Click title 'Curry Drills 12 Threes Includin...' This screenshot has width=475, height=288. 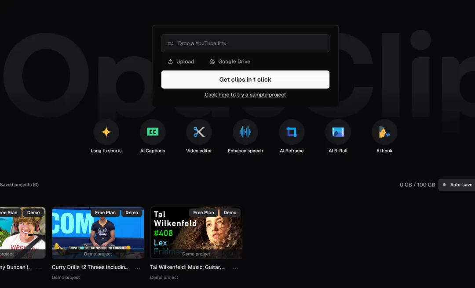click(x=90, y=267)
